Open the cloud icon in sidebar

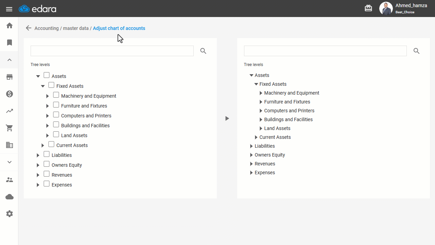click(x=10, y=197)
